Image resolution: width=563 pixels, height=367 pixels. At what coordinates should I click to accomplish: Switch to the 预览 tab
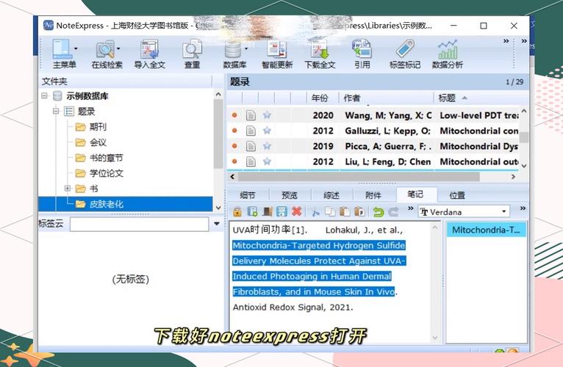point(290,195)
